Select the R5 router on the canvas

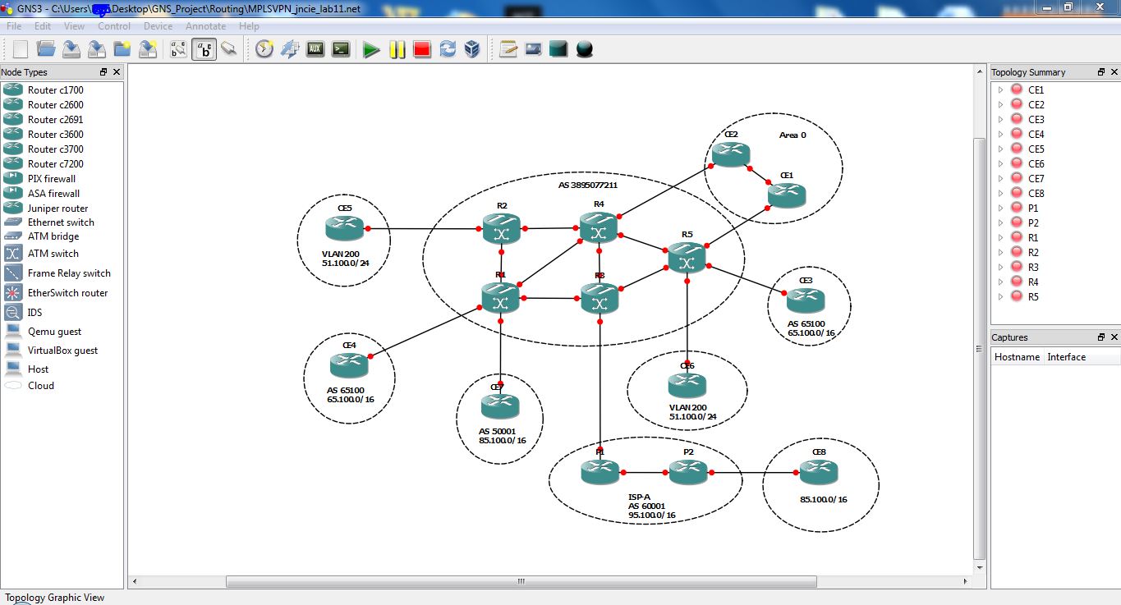tap(687, 260)
